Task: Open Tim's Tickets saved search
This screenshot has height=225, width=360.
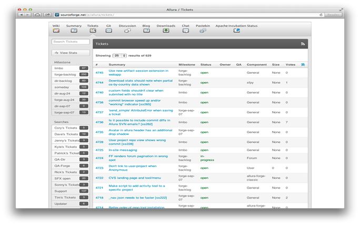Action: [x=70, y=197]
